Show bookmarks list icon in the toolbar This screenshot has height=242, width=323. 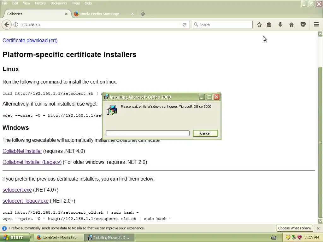pos(269,25)
